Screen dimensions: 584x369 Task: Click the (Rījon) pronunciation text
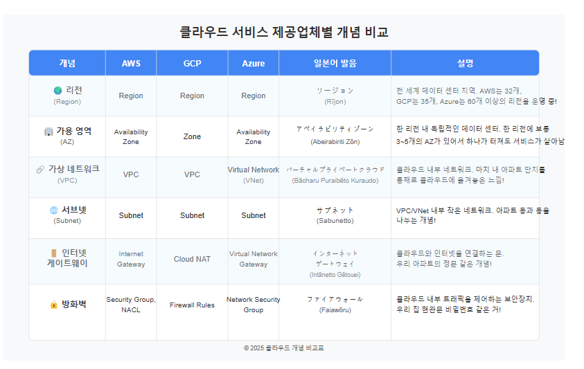[x=335, y=102]
